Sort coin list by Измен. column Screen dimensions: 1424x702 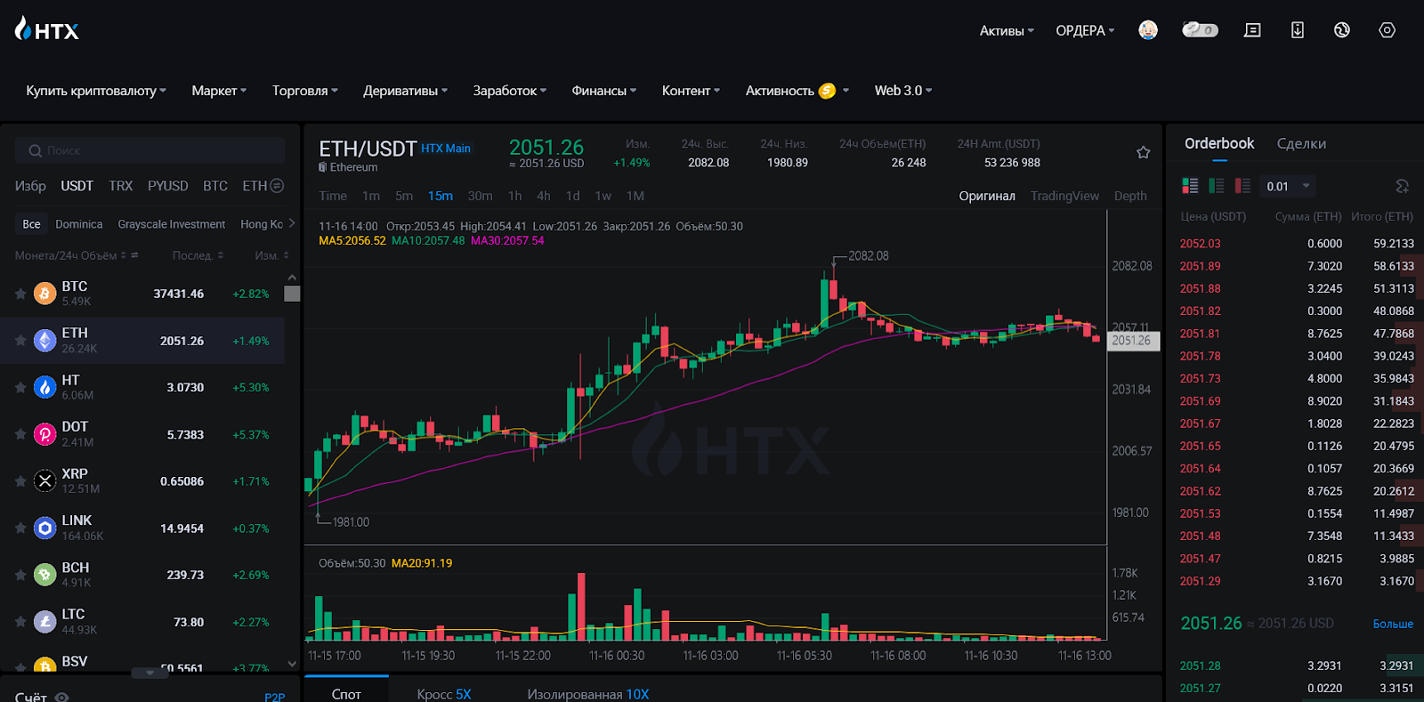coord(271,255)
